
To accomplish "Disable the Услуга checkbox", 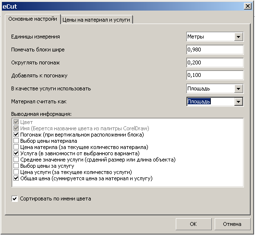I will pyautogui.click(x=16, y=153).
